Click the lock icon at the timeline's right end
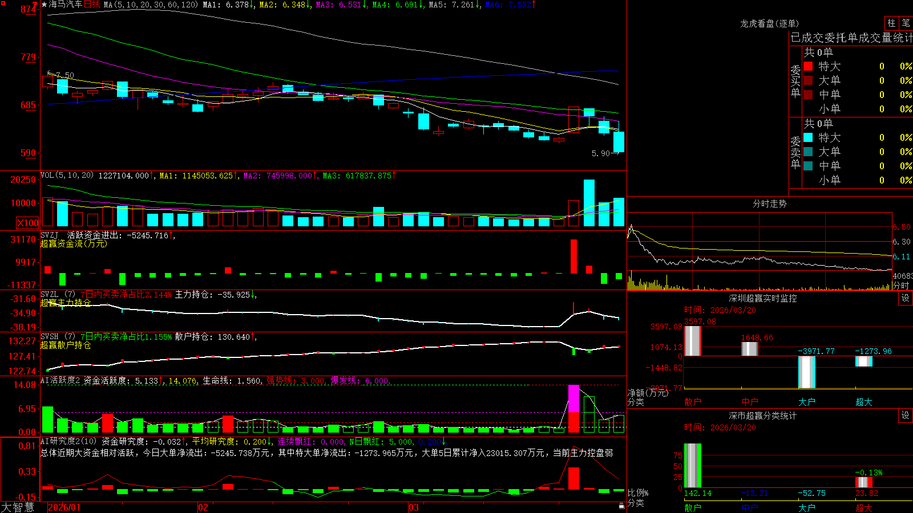 [x=622, y=506]
